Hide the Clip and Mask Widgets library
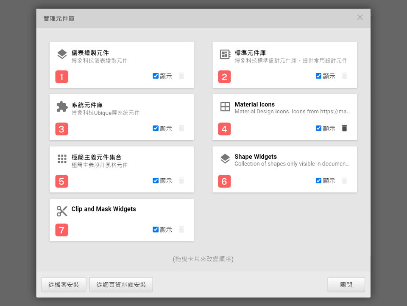The image size is (407, 306). (156, 230)
